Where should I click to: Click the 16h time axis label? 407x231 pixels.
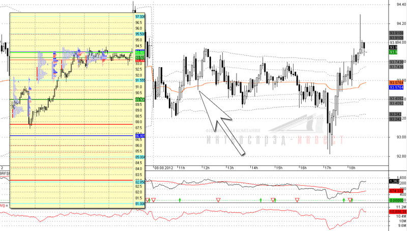[303, 168]
